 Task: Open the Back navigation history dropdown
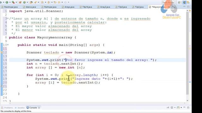coord(62,2)
